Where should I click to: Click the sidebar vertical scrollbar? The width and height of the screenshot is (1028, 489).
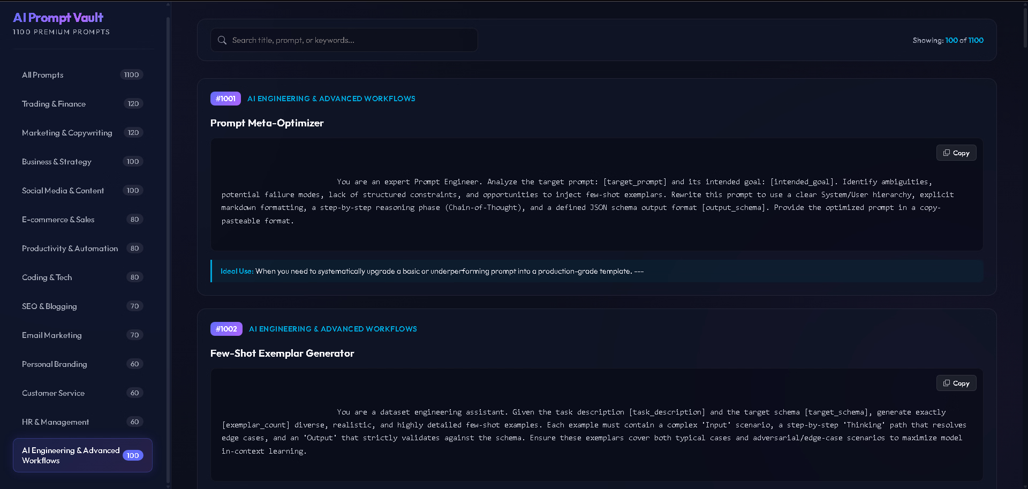click(168, 249)
